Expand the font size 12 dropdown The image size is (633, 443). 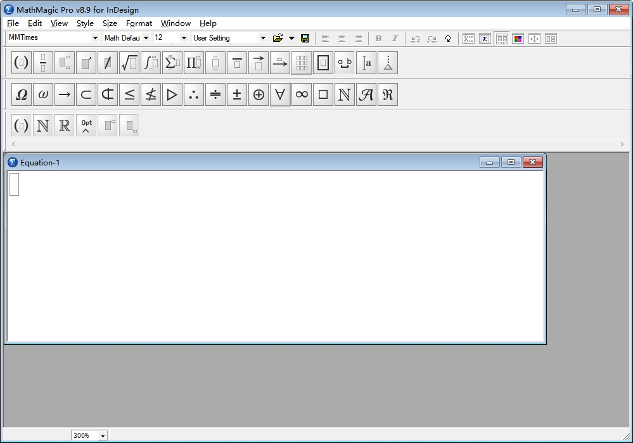184,38
